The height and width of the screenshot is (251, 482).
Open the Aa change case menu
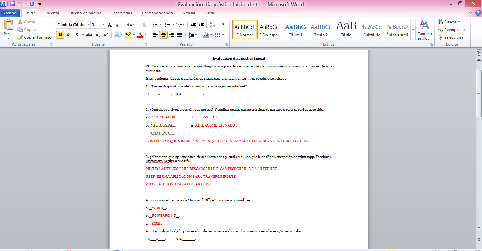(130, 25)
